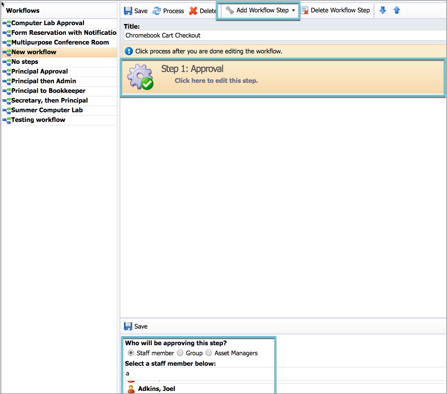The height and width of the screenshot is (394, 447).
Task: Click the floppy disk Save icon in top toolbar
Action: pos(128,11)
